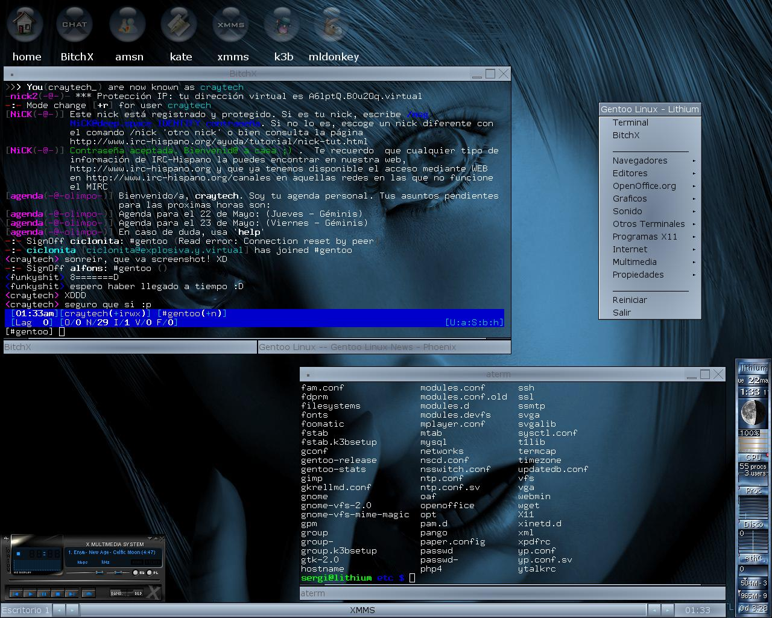The height and width of the screenshot is (618, 772).
Task: Launch the mldonkey dock icon
Action: tap(332, 24)
